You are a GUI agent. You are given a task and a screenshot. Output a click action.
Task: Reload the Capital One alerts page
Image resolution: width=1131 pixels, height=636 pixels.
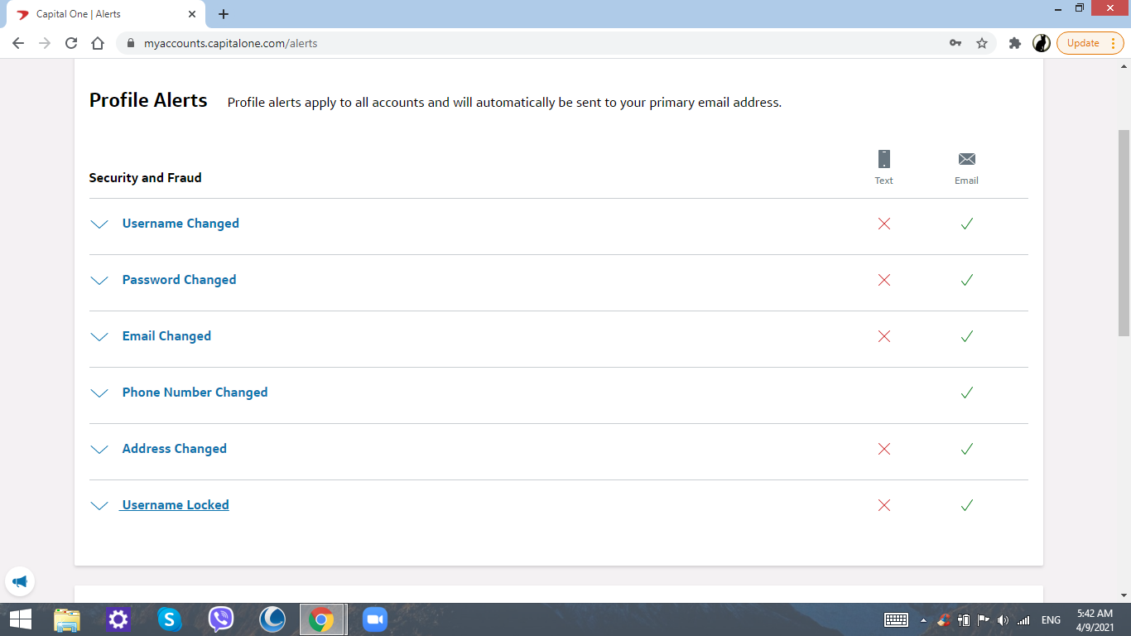tap(71, 43)
